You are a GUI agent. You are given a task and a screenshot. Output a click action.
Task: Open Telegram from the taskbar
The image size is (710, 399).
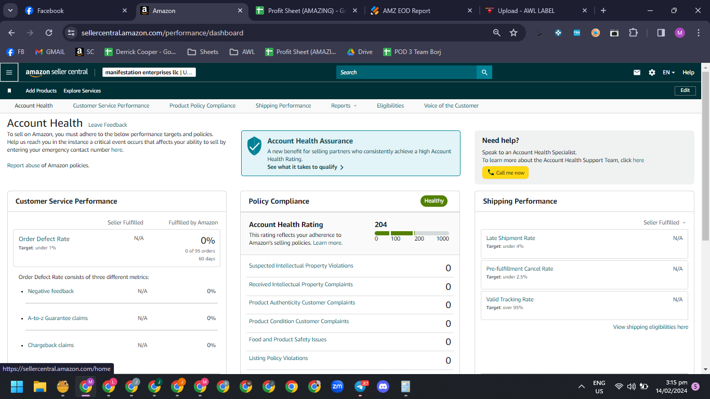(x=360, y=387)
